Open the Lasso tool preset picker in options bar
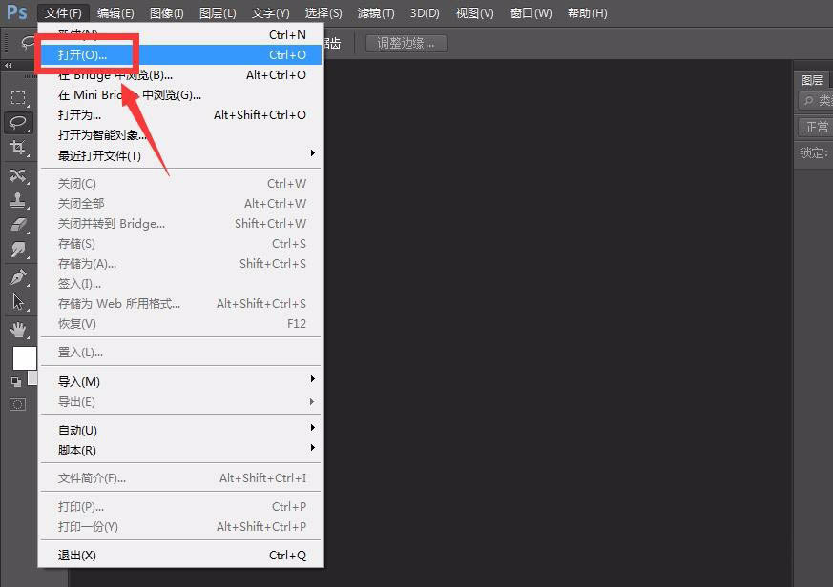 28,43
